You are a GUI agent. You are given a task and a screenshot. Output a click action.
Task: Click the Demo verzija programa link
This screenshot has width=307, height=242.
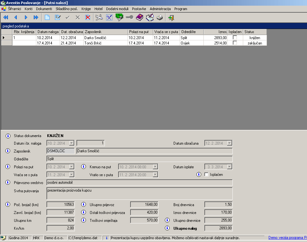(x=287, y=238)
